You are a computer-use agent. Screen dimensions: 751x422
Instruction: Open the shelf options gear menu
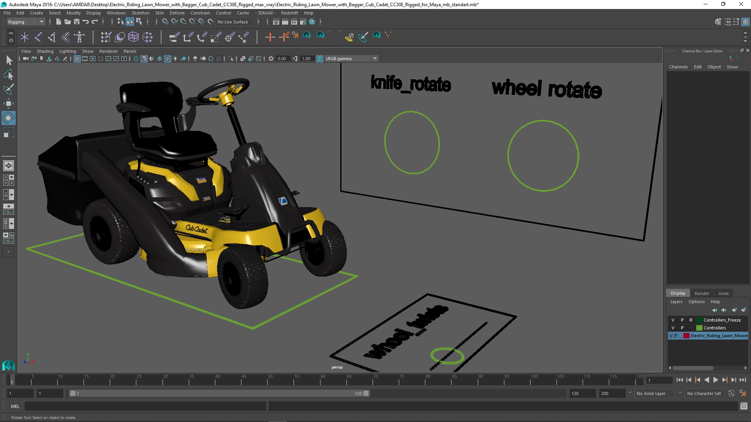click(11, 40)
